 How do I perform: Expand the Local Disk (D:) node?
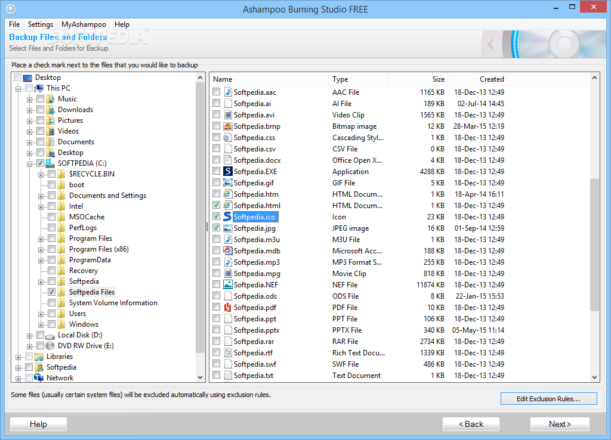30,336
